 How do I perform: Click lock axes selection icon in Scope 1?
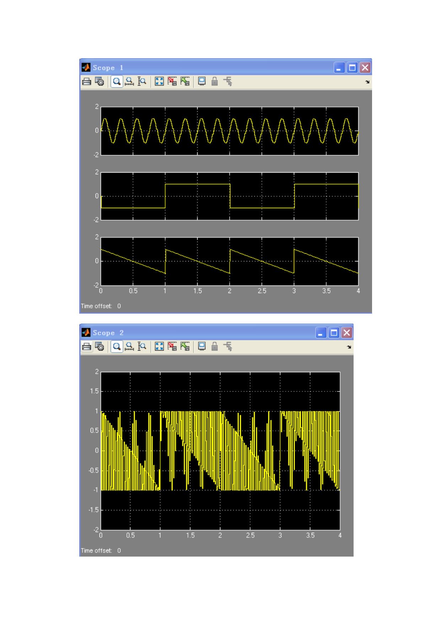pos(215,82)
